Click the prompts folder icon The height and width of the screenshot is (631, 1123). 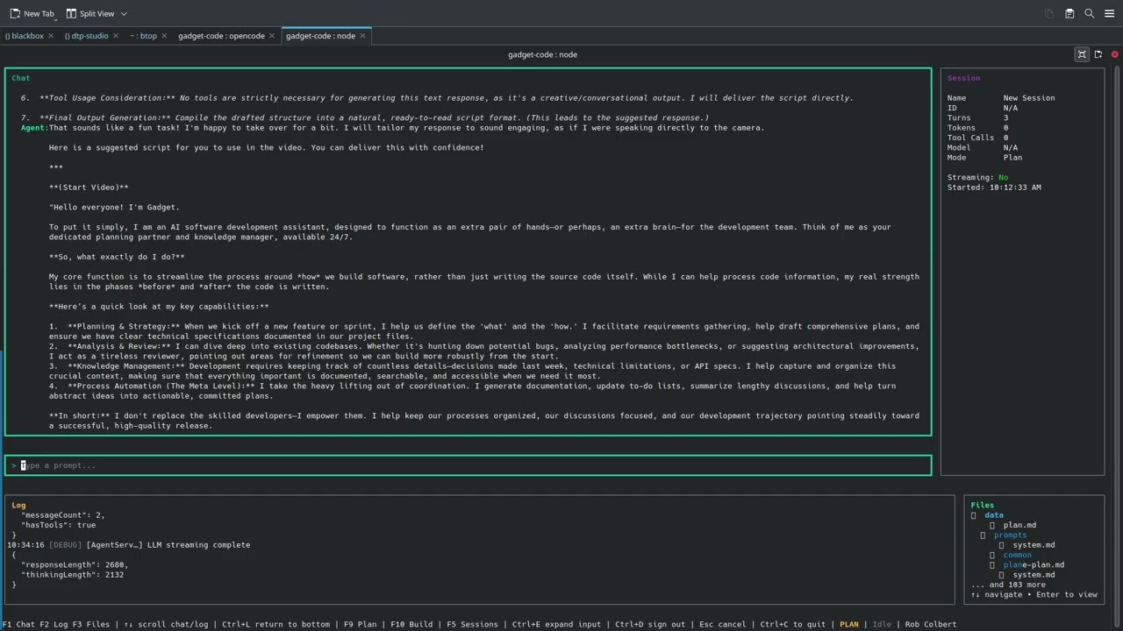coord(984,535)
